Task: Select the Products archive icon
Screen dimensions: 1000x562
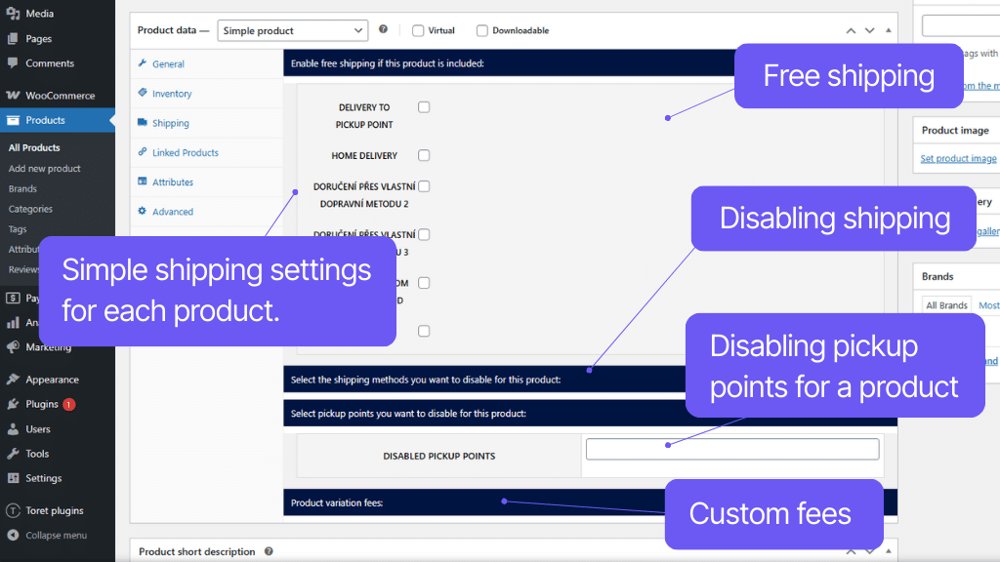Action: tap(13, 120)
